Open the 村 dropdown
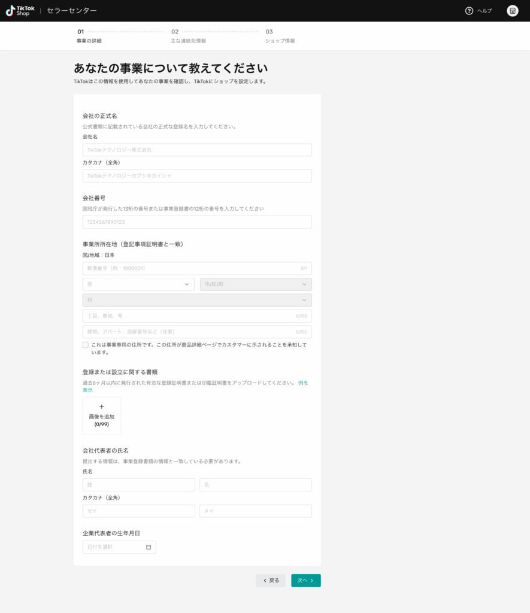This screenshot has width=530, height=613. click(196, 300)
